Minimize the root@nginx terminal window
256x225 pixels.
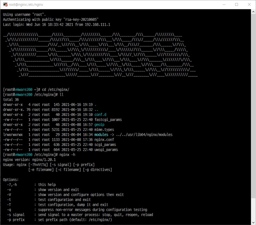pos(224,4)
